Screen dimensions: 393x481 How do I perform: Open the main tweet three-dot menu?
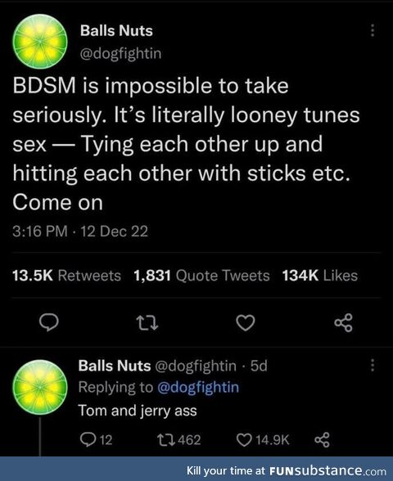click(x=373, y=30)
